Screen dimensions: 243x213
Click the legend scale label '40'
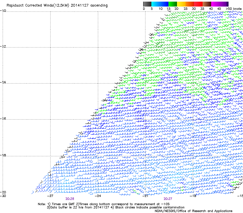(x=211, y=9)
